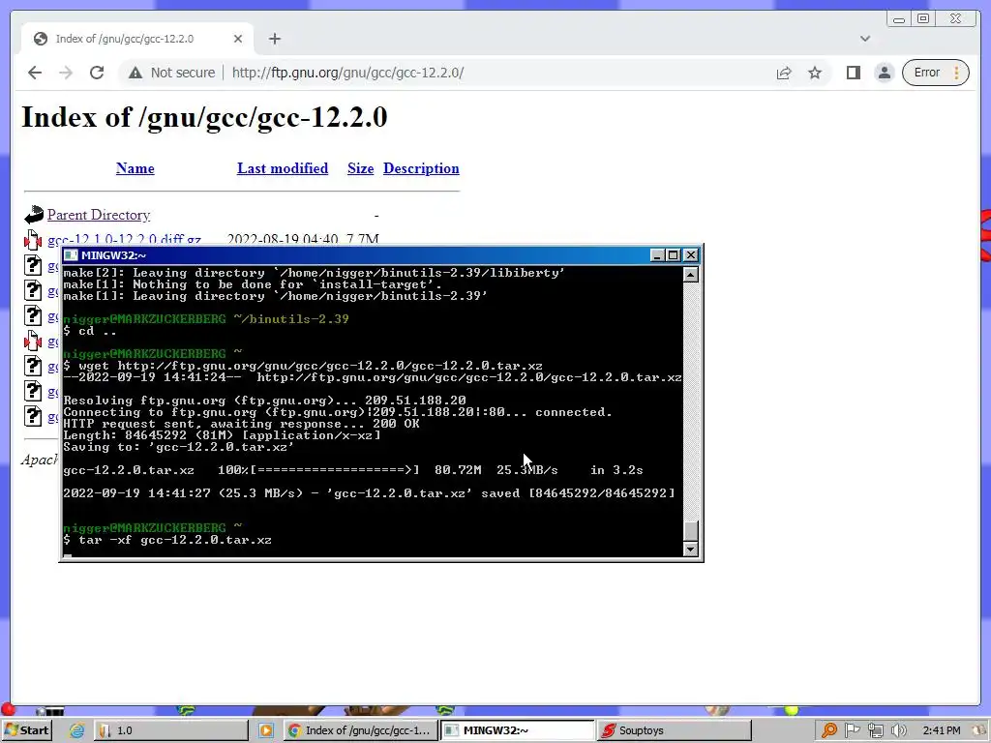Click 'Length: 84645292 (81M)' terminal line
This screenshot has width=991, height=743.
(222, 435)
